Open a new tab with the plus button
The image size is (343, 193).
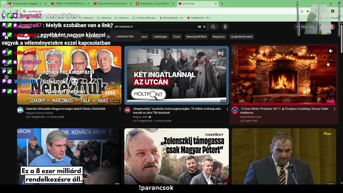(222, 3)
